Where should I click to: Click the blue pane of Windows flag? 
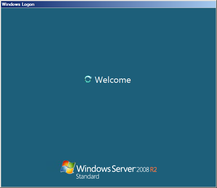(64, 170)
